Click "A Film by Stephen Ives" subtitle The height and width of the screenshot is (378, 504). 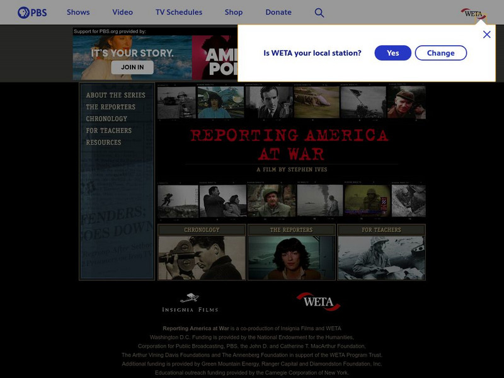(x=292, y=169)
